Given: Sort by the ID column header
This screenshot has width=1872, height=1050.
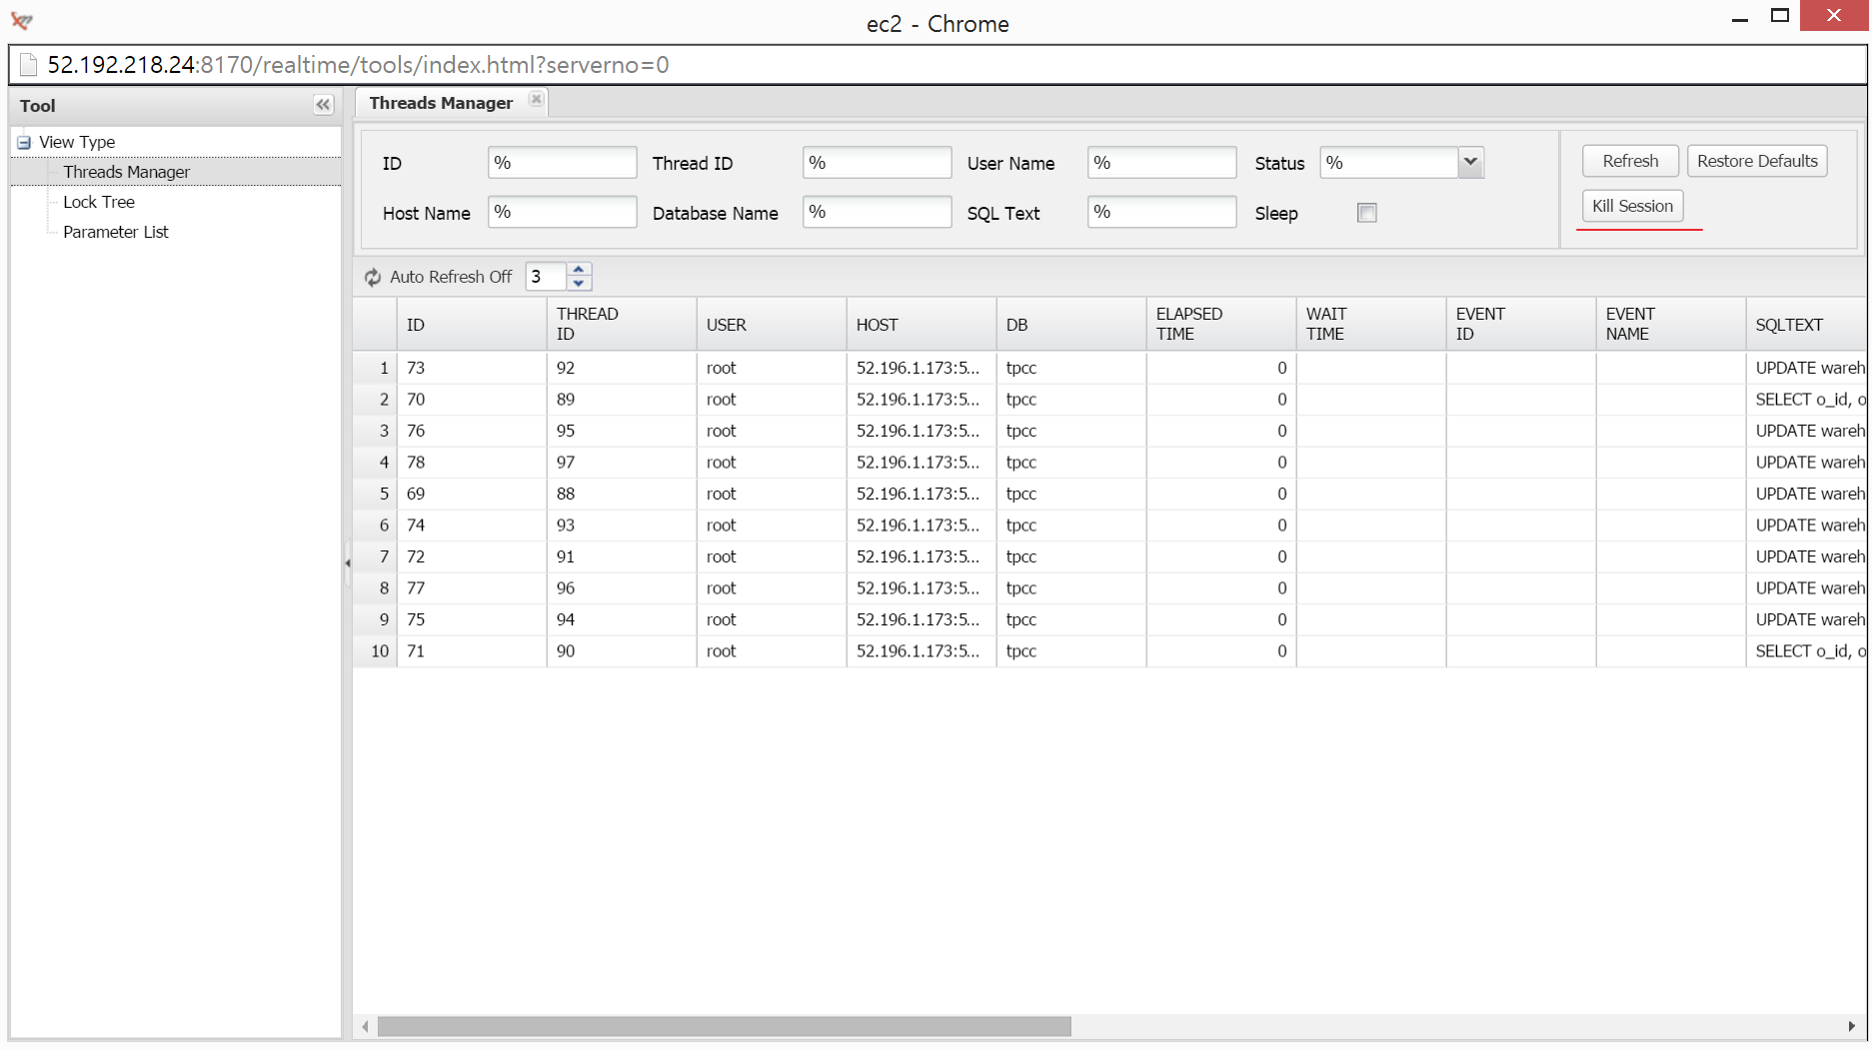Looking at the screenshot, I should click(x=472, y=325).
